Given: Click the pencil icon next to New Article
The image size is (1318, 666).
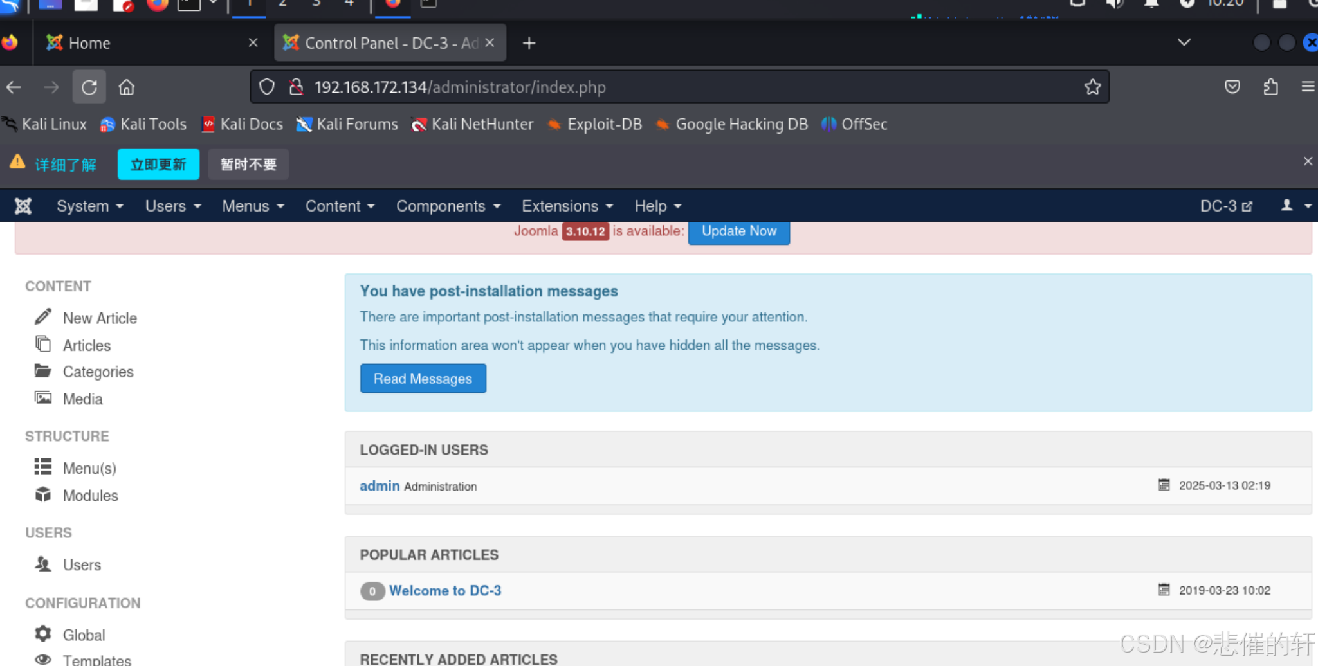Looking at the screenshot, I should (x=43, y=316).
